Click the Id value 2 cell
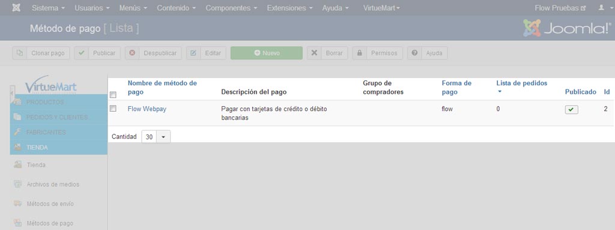 point(605,109)
